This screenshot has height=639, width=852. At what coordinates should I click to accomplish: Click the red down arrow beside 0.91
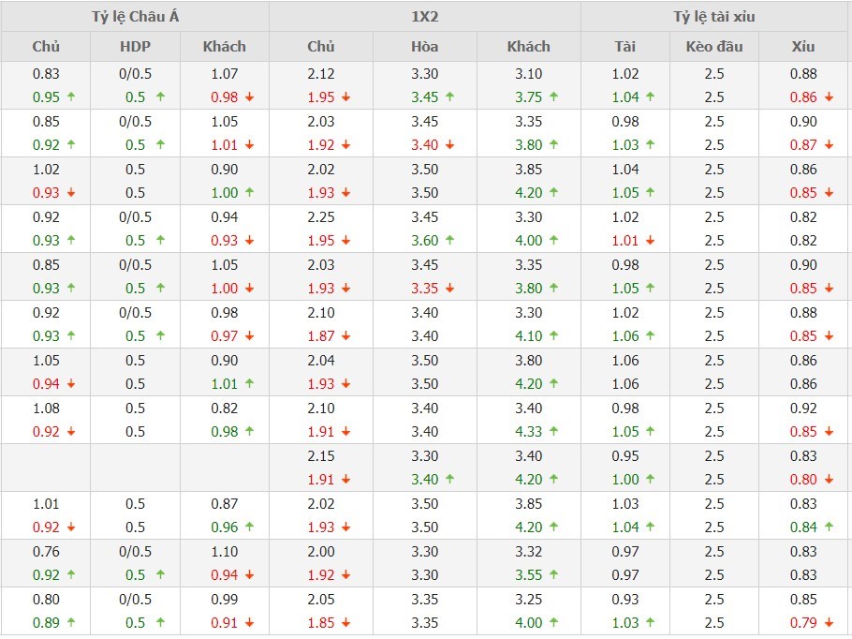pos(249,623)
